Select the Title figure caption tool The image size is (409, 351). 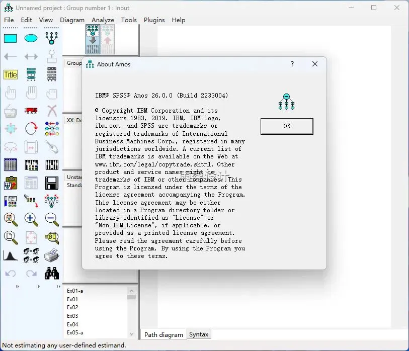pos(11,75)
